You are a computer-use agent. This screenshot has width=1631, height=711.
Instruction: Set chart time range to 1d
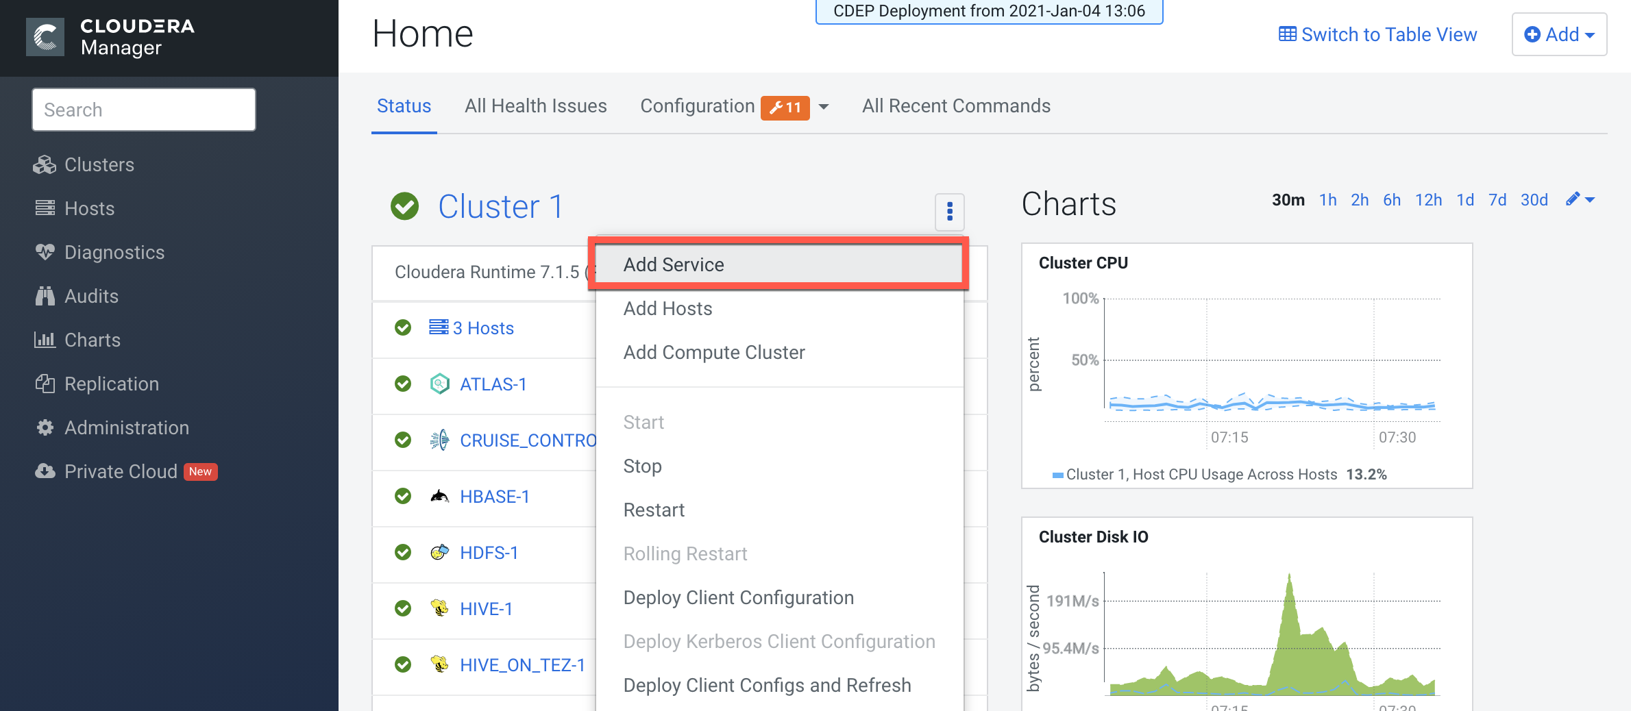[1465, 200]
